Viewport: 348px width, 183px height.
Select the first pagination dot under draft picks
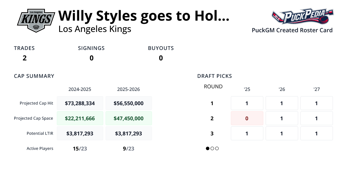tap(208, 148)
